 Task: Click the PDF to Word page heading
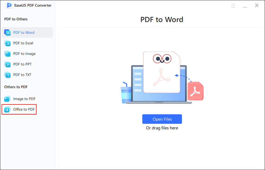click(x=162, y=19)
